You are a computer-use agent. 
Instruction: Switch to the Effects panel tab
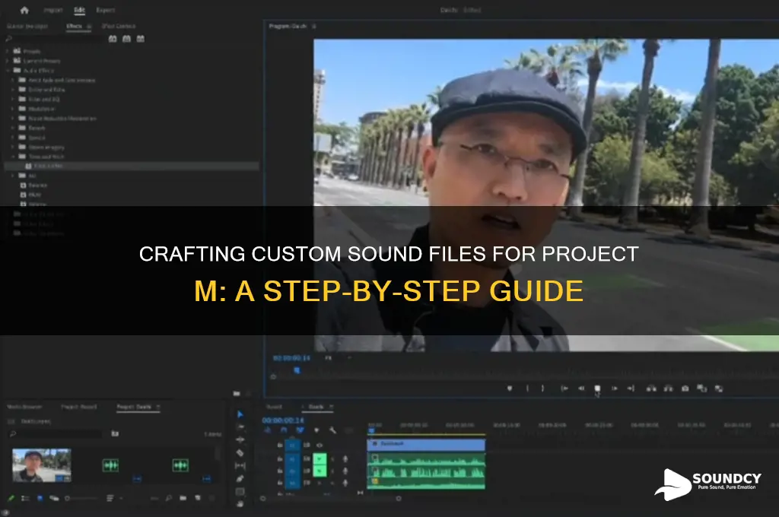point(75,26)
